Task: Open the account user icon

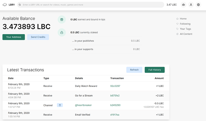Action: [x=191, y=5]
